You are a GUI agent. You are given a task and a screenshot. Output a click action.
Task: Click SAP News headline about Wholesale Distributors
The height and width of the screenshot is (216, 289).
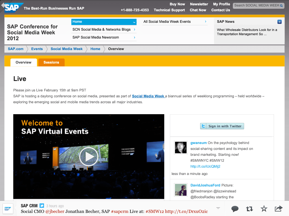click(247, 32)
